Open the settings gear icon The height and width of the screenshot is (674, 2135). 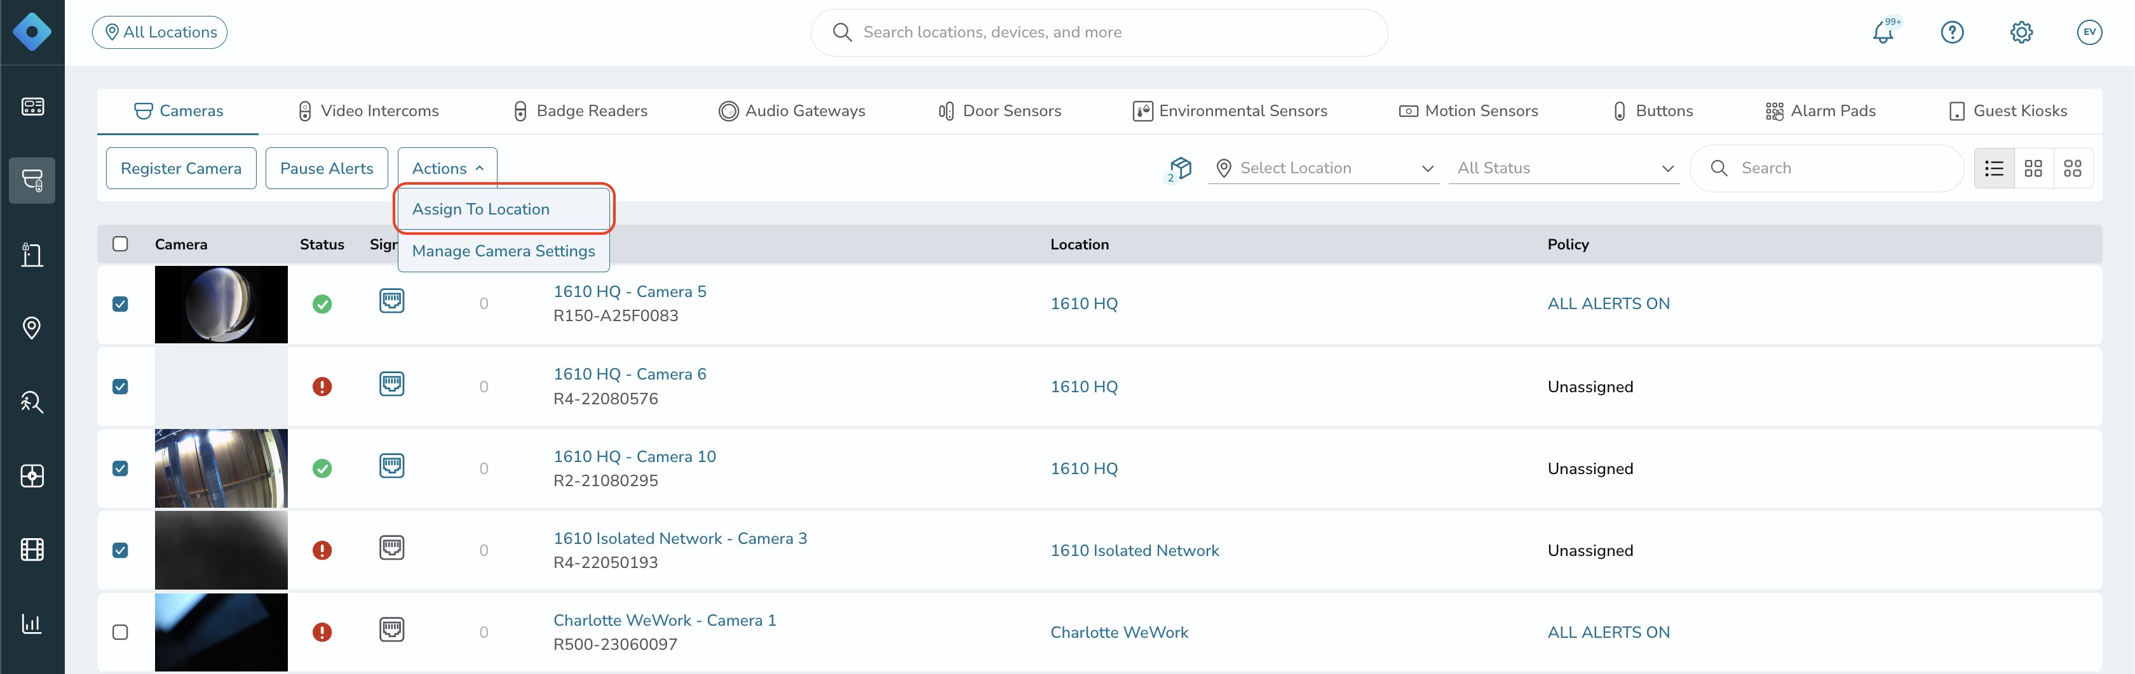(x=2021, y=32)
